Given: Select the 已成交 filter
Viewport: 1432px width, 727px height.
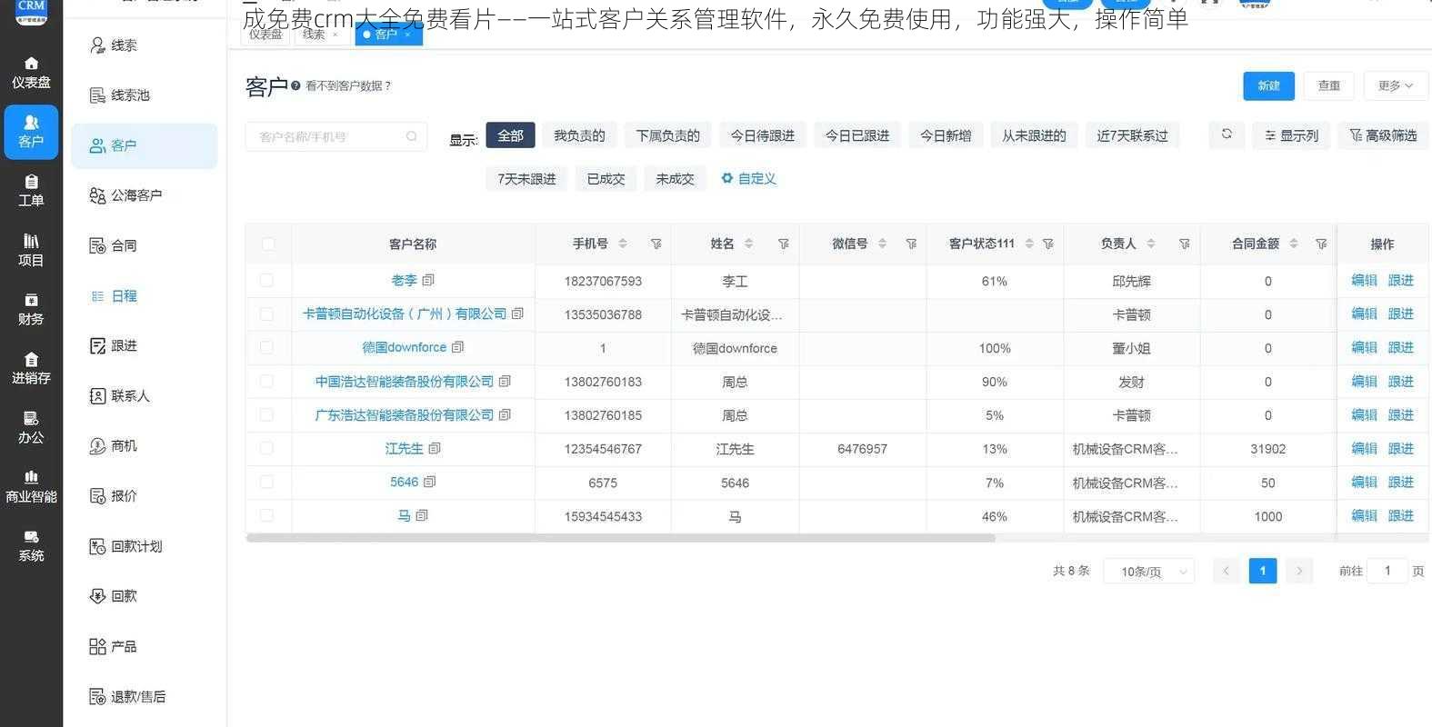Looking at the screenshot, I should coord(606,179).
